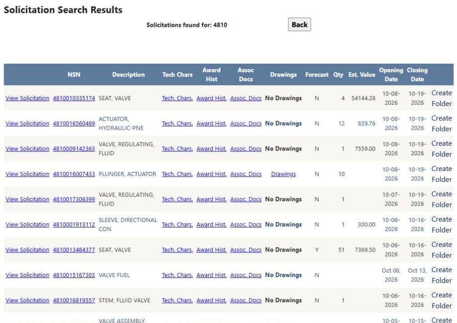This screenshot has width=457, height=323.
Task: Select quantity 51 in SEAT, VALVE row
Action: [341, 250]
